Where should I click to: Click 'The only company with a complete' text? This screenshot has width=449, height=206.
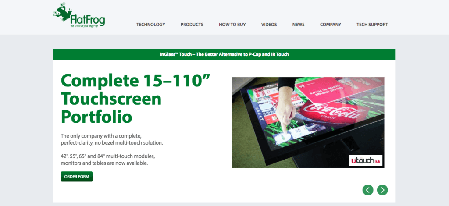[x=101, y=135]
